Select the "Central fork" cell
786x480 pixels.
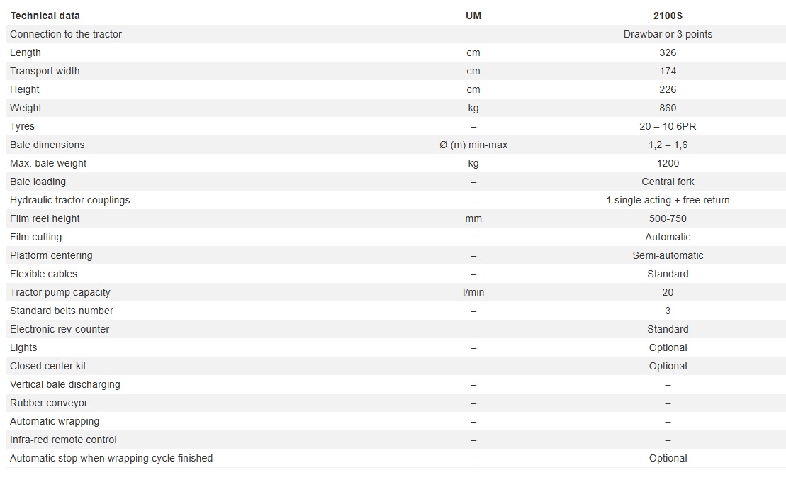(x=668, y=182)
